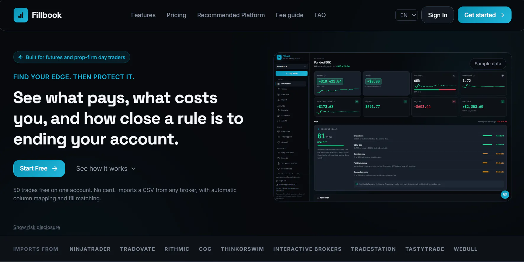Image resolution: width=524 pixels, height=262 pixels.
Task: Click the Log trade button in the preview
Action: click(x=292, y=73)
